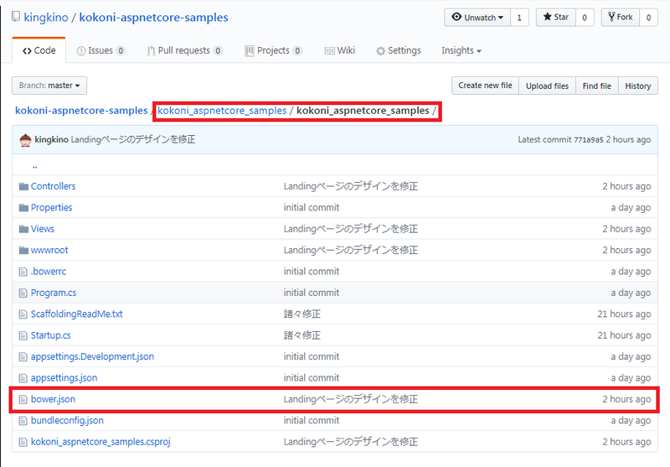This screenshot has height=467, width=670.
Task: Open kokoni_aspnetcore_samples.csproj file
Action: [x=100, y=441]
